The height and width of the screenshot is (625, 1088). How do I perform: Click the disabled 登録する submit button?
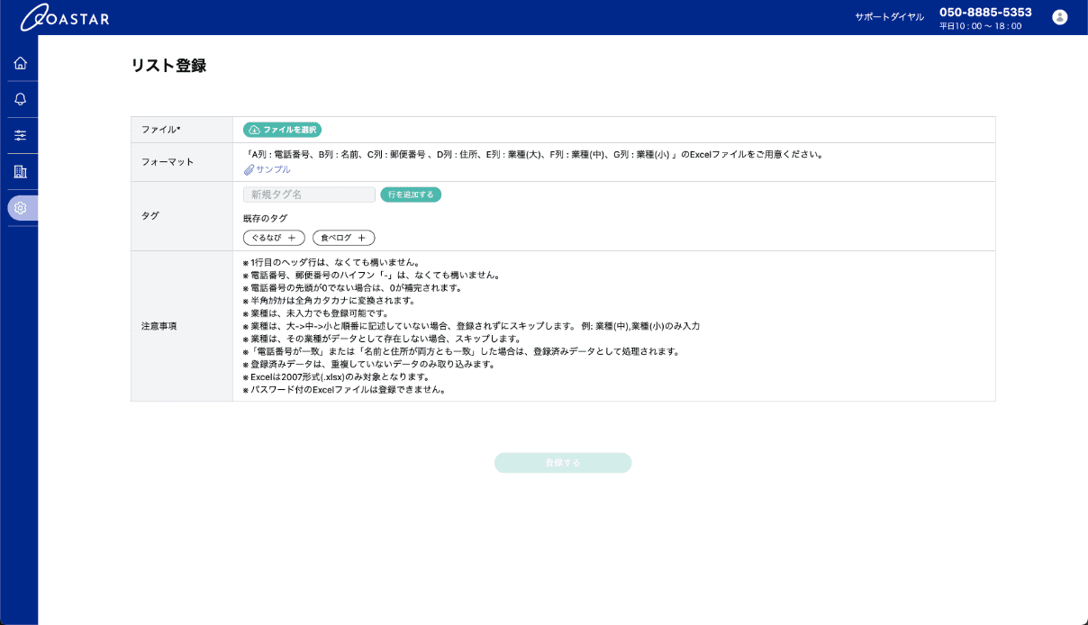point(562,462)
